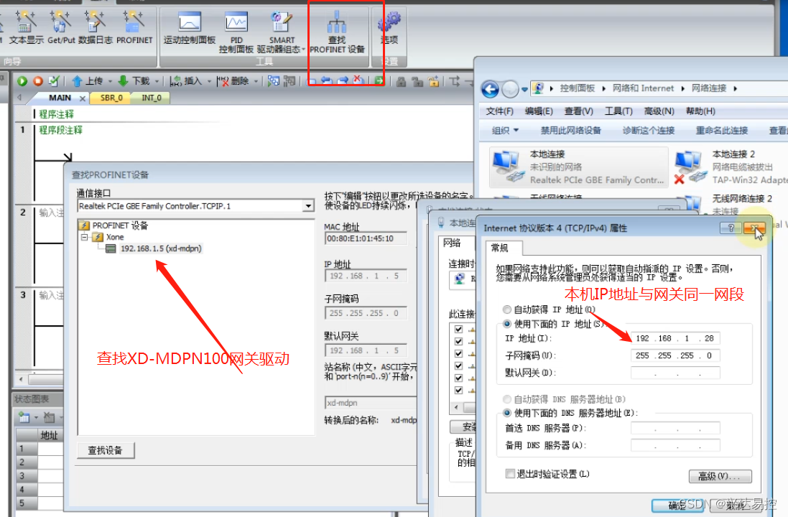Launch the PROFINET wizard

click(134, 29)
